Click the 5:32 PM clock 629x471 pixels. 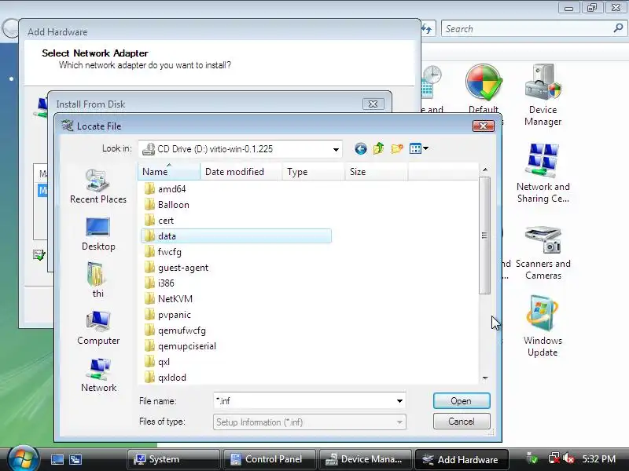tap(599, 459)
